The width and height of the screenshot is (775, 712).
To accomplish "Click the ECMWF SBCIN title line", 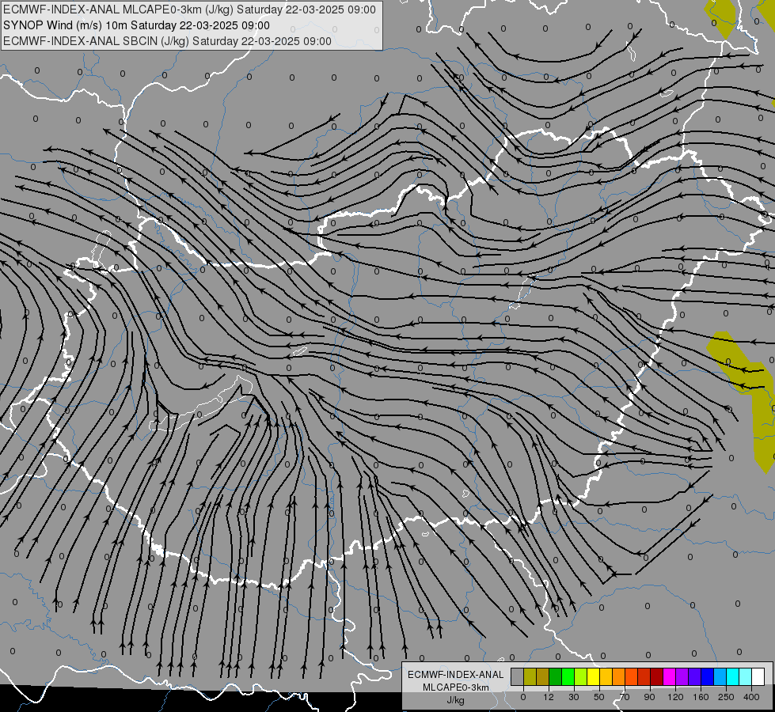I will pyautogui.click(x=167, y=41).
